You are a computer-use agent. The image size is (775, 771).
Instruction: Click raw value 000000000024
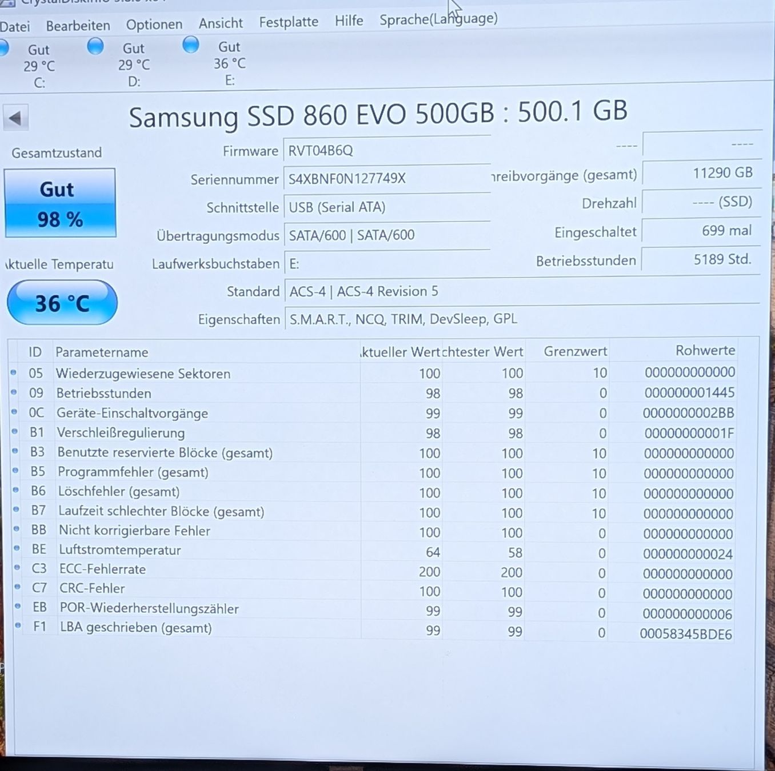pos(688,554)
